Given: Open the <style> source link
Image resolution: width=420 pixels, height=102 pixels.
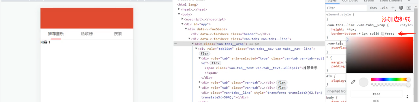Looking at the screenshot, I should [x=406, y=25].
